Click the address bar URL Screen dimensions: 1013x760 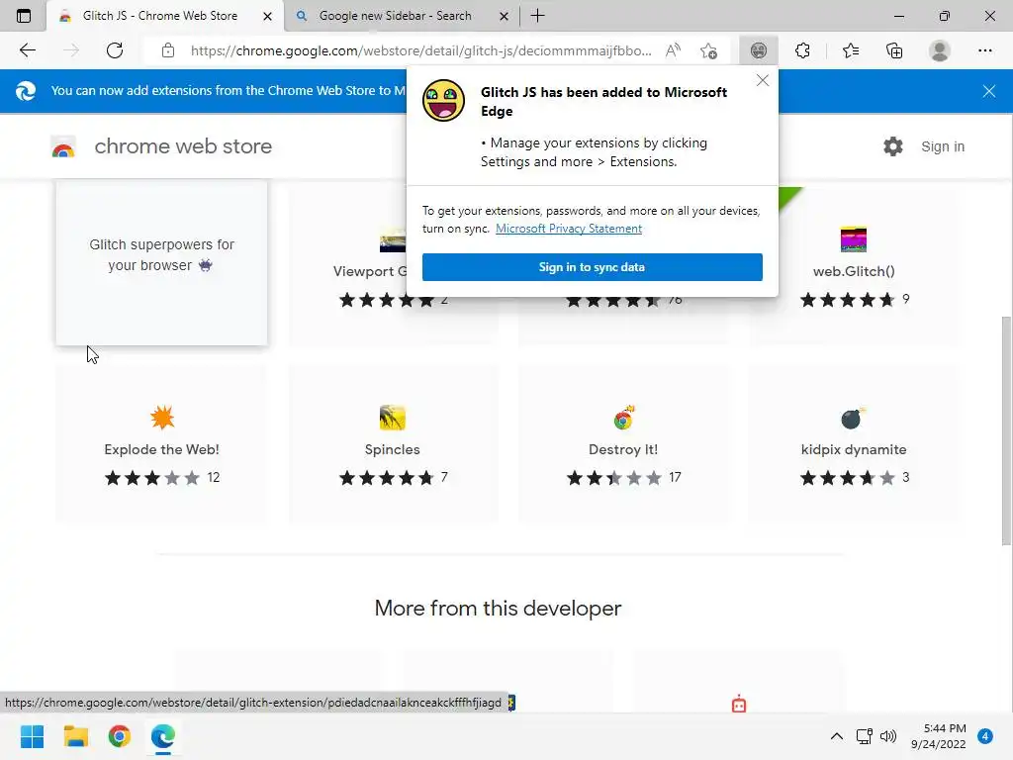pyautogui.click(x=420, y=50)
